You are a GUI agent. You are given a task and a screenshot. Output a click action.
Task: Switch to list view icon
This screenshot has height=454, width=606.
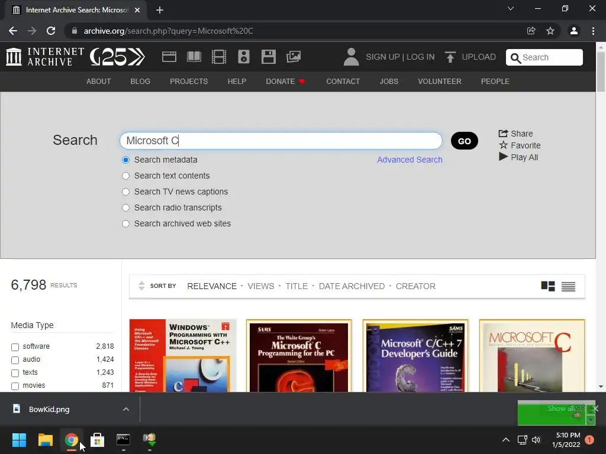568,287
